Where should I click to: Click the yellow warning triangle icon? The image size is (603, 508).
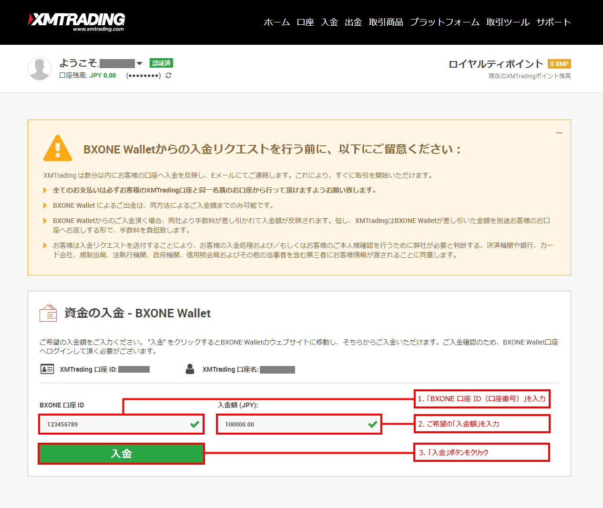pyautogui.click(x=58, y=148)
